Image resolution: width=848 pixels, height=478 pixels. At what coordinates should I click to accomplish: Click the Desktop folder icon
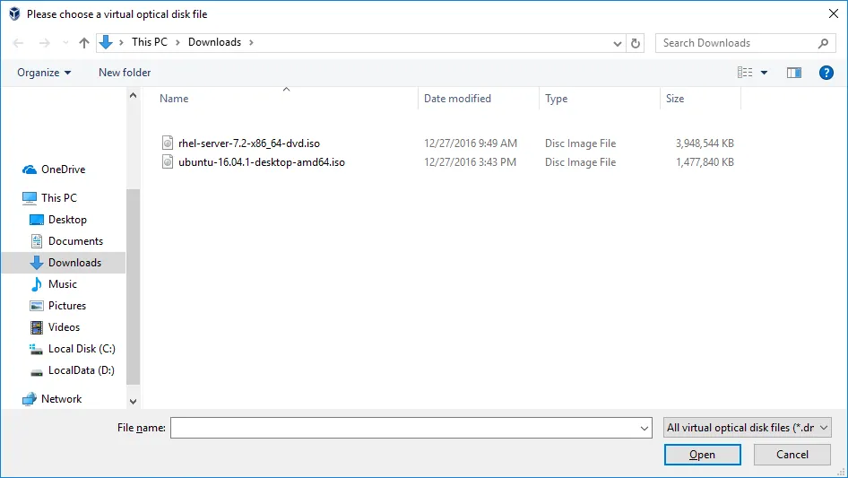37,220
